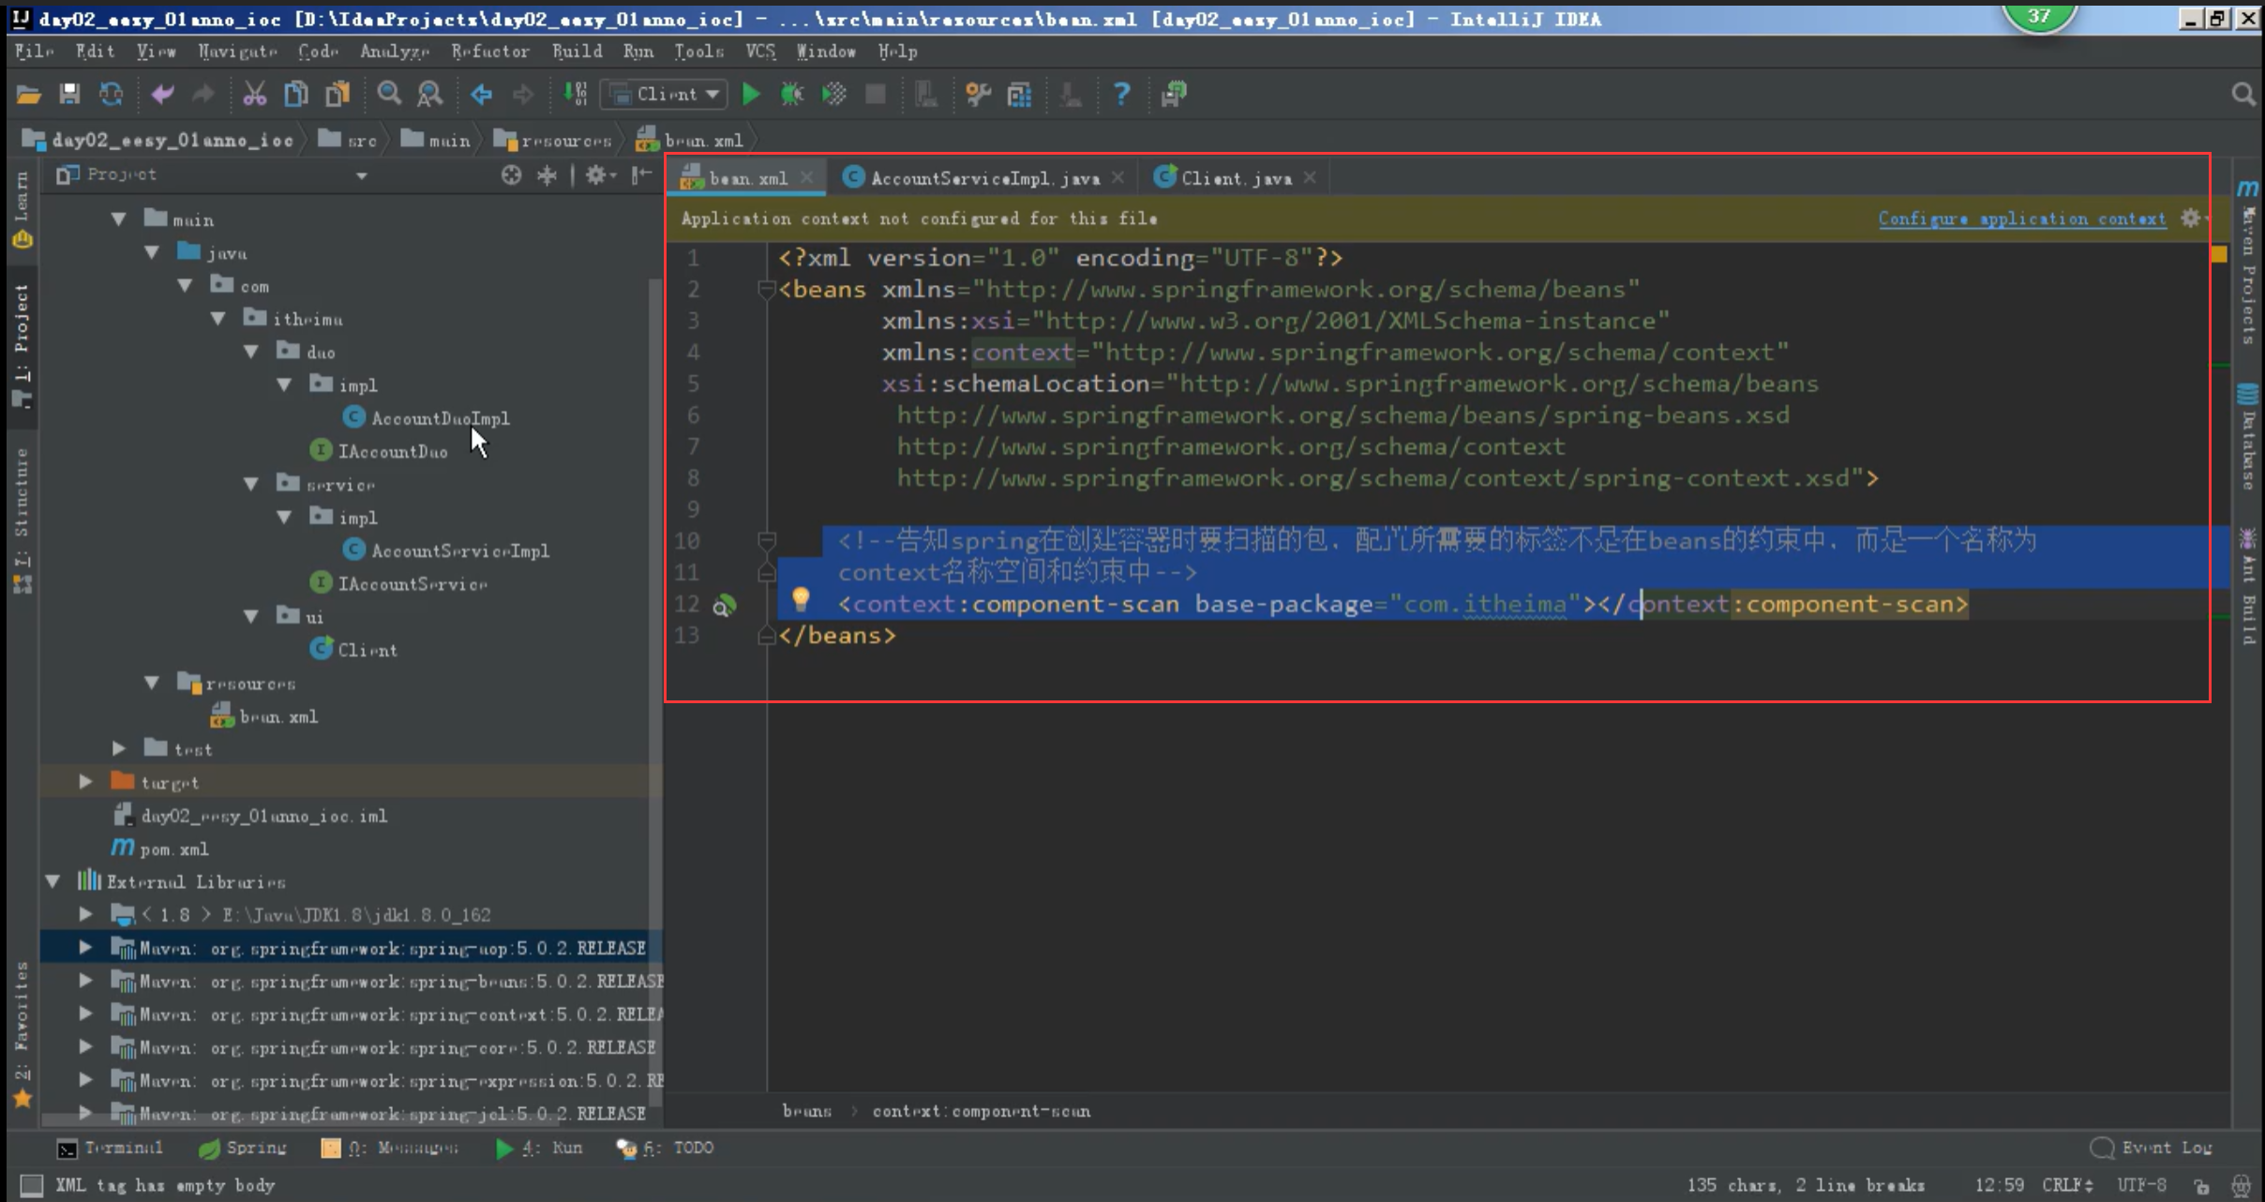Click the green Run button in toolbar

pos(751,94)
